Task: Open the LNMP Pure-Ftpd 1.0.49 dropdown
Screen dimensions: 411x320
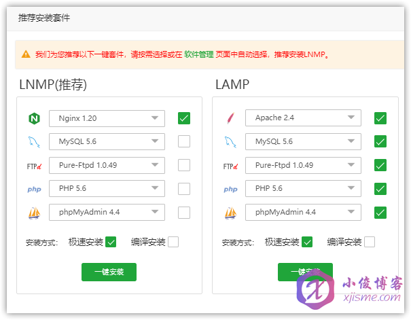Action: click(x=107, y=165)
